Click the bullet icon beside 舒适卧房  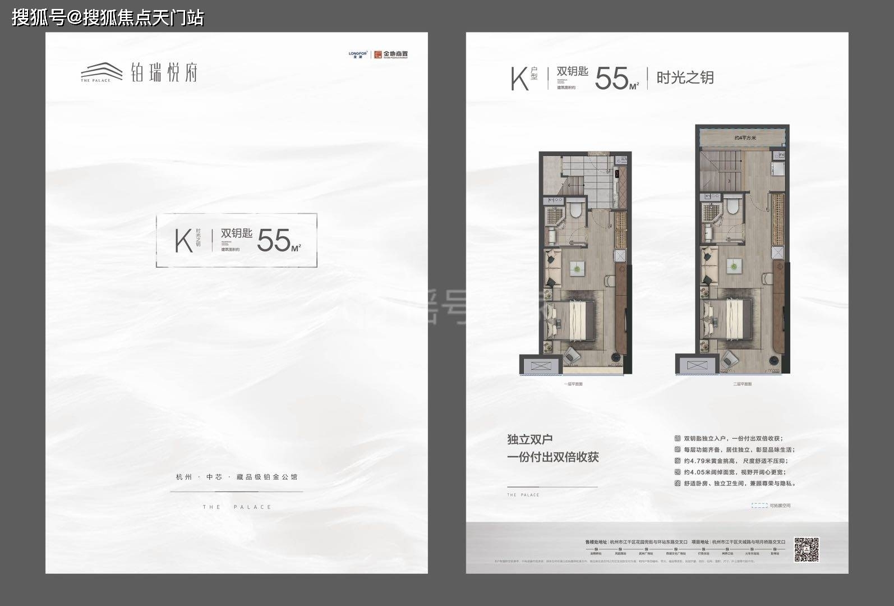[x=678, y=484]
